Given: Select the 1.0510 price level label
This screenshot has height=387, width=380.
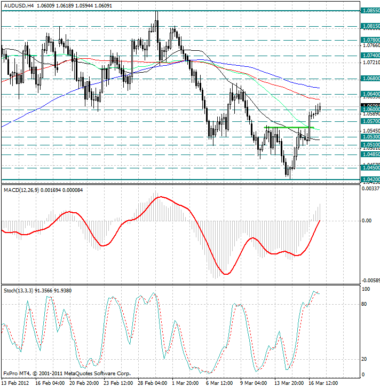Looking at the screenshot, I should (x=370, y=145).
